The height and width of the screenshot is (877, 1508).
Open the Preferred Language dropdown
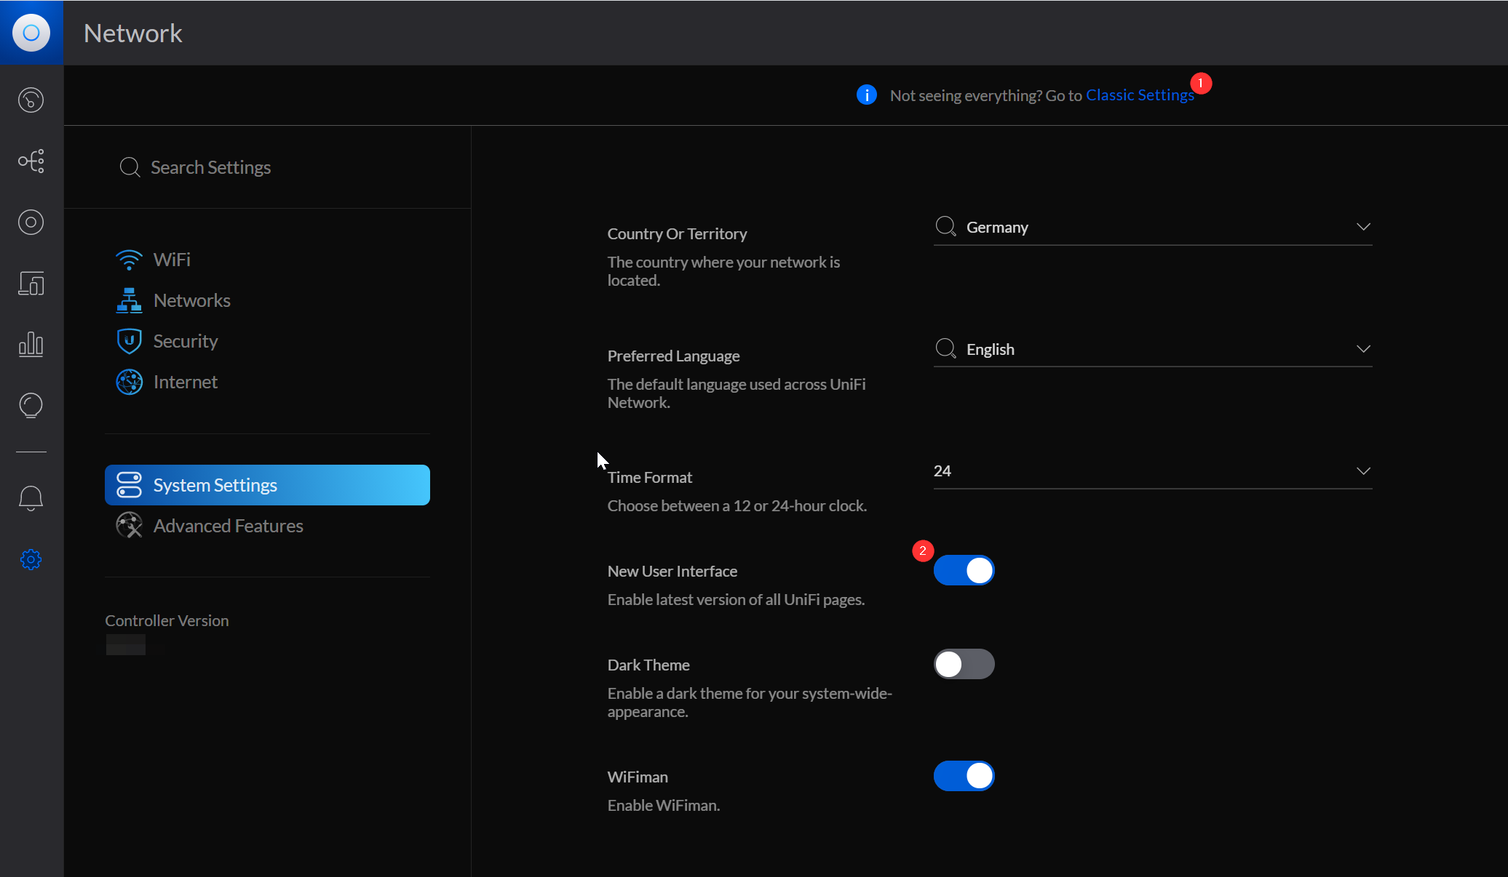[1152, 350]
